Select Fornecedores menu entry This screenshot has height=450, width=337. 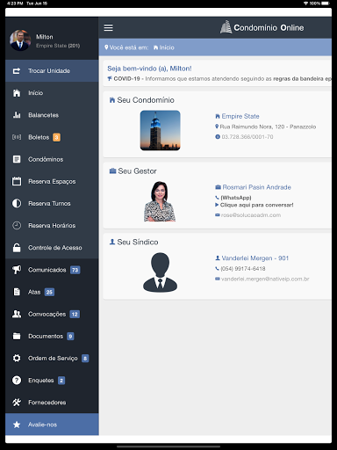52,403
